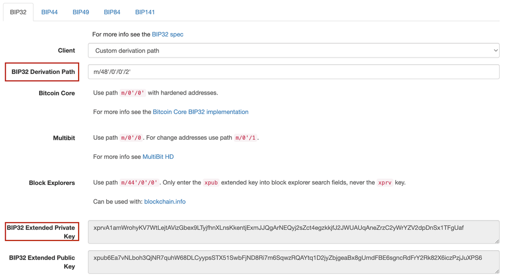Click the Extended Private Key resize handle
The height and width of the screenshot is (278, 514).
coord(497,241)
